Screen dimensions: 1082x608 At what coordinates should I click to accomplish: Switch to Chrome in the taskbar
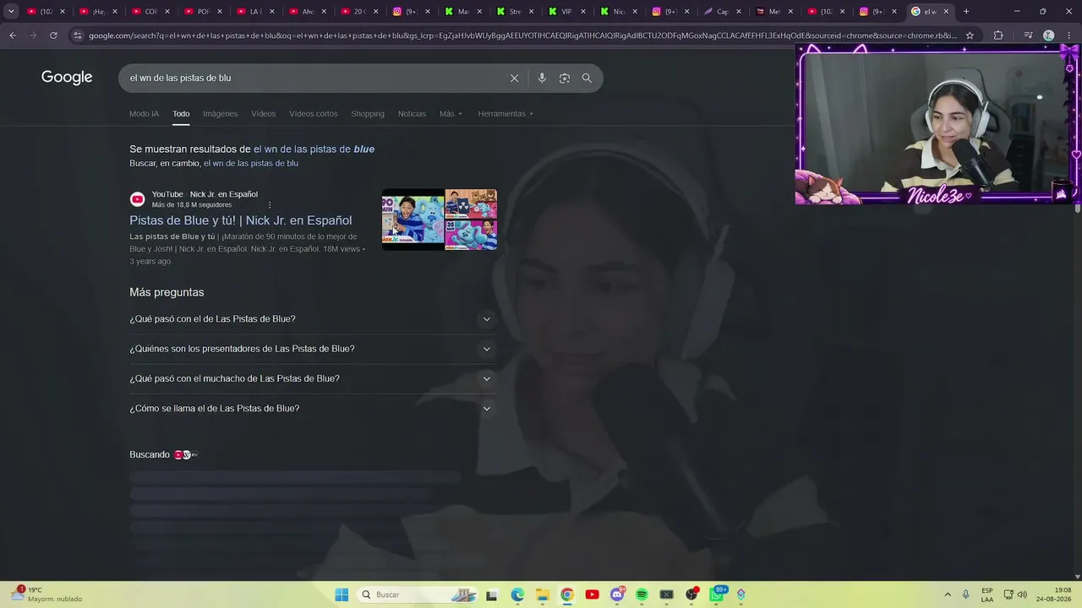pyautogui.click(x=567, y=594)
